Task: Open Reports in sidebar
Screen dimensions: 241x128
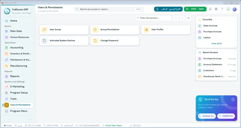Action: (x=18, y=76)
